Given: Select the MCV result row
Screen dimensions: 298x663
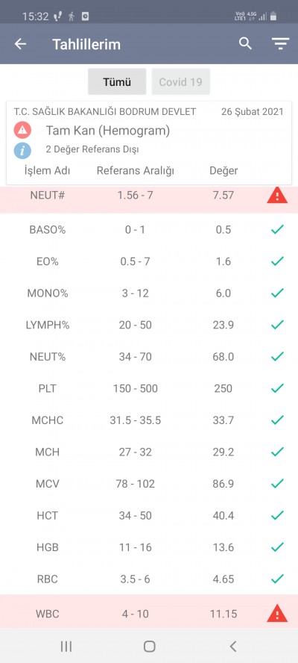Looking at the screenshot, I should [149, 484].
